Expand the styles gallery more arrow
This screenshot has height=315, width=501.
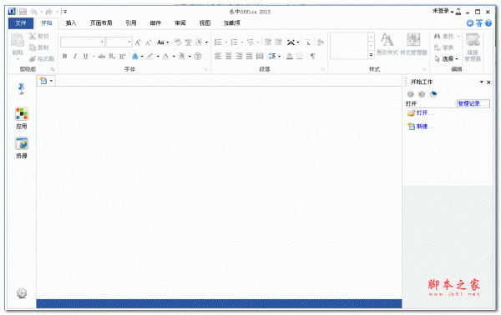pos(371,55)
